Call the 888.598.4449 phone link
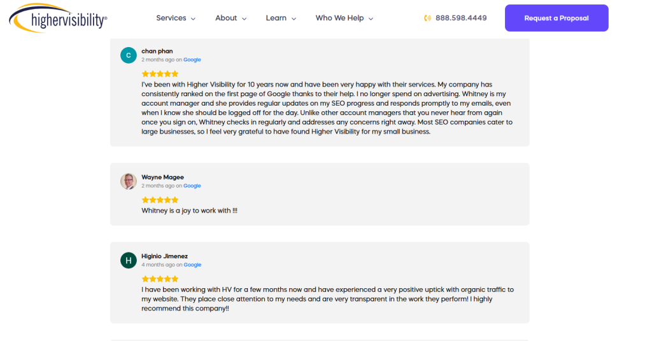 tap(461, 18)
